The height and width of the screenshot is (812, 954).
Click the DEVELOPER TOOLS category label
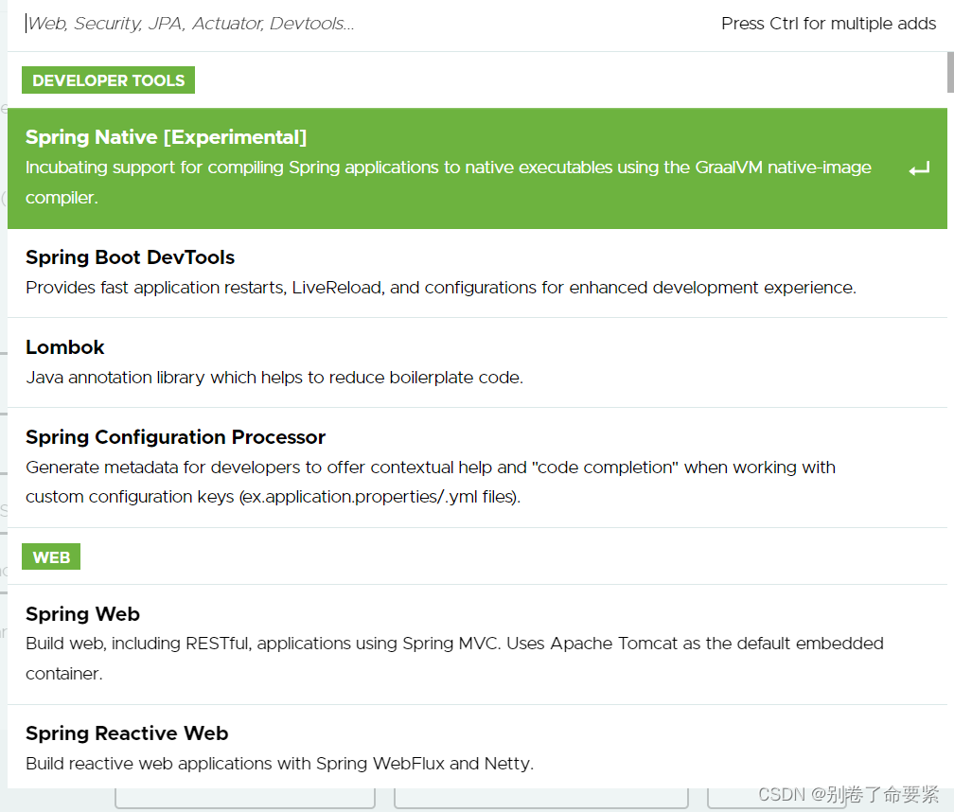coord(108,80)
